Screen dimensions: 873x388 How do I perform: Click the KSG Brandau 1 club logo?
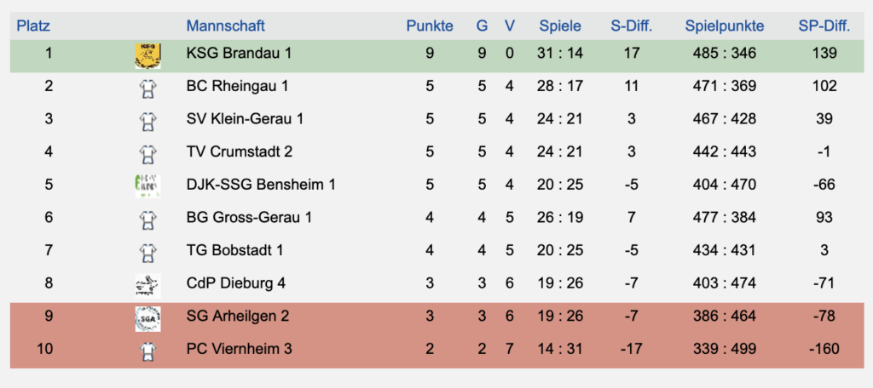[147, 54]
